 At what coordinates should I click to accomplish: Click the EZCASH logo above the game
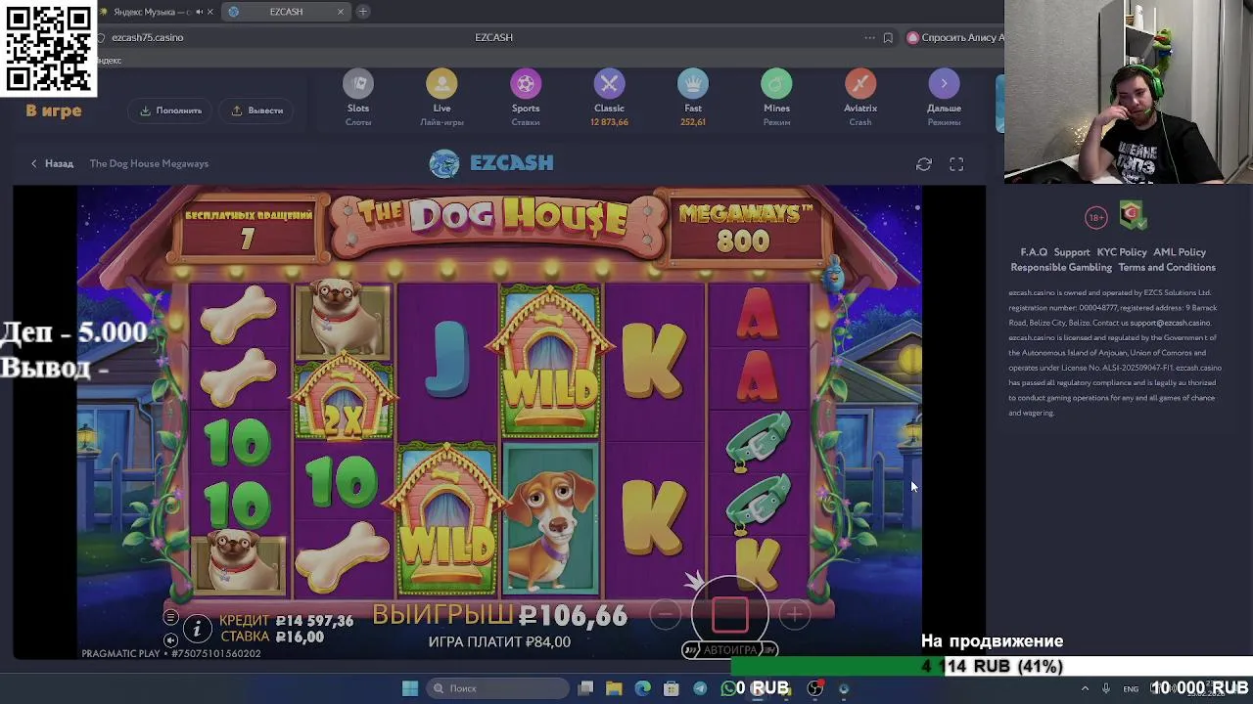pos(491,163)
